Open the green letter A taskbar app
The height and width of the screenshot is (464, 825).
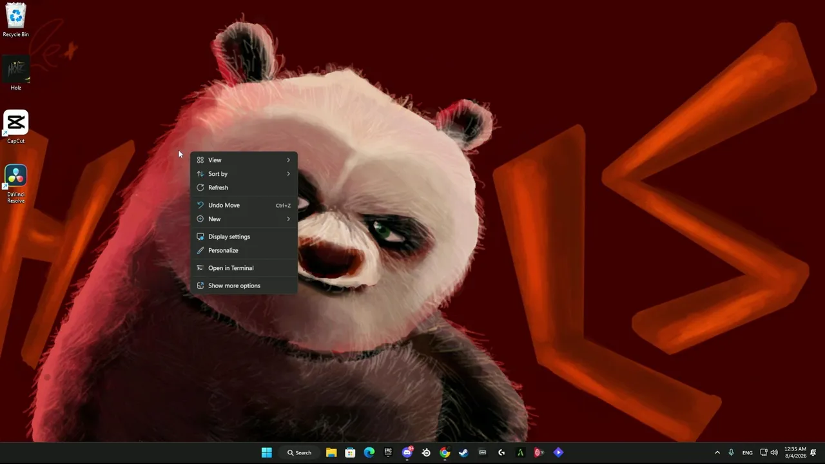(x=520, y=452)
